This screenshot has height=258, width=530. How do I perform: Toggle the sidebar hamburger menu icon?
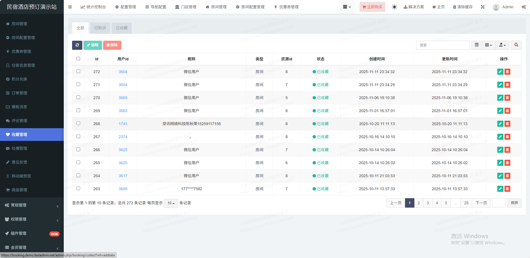[70, 7]
